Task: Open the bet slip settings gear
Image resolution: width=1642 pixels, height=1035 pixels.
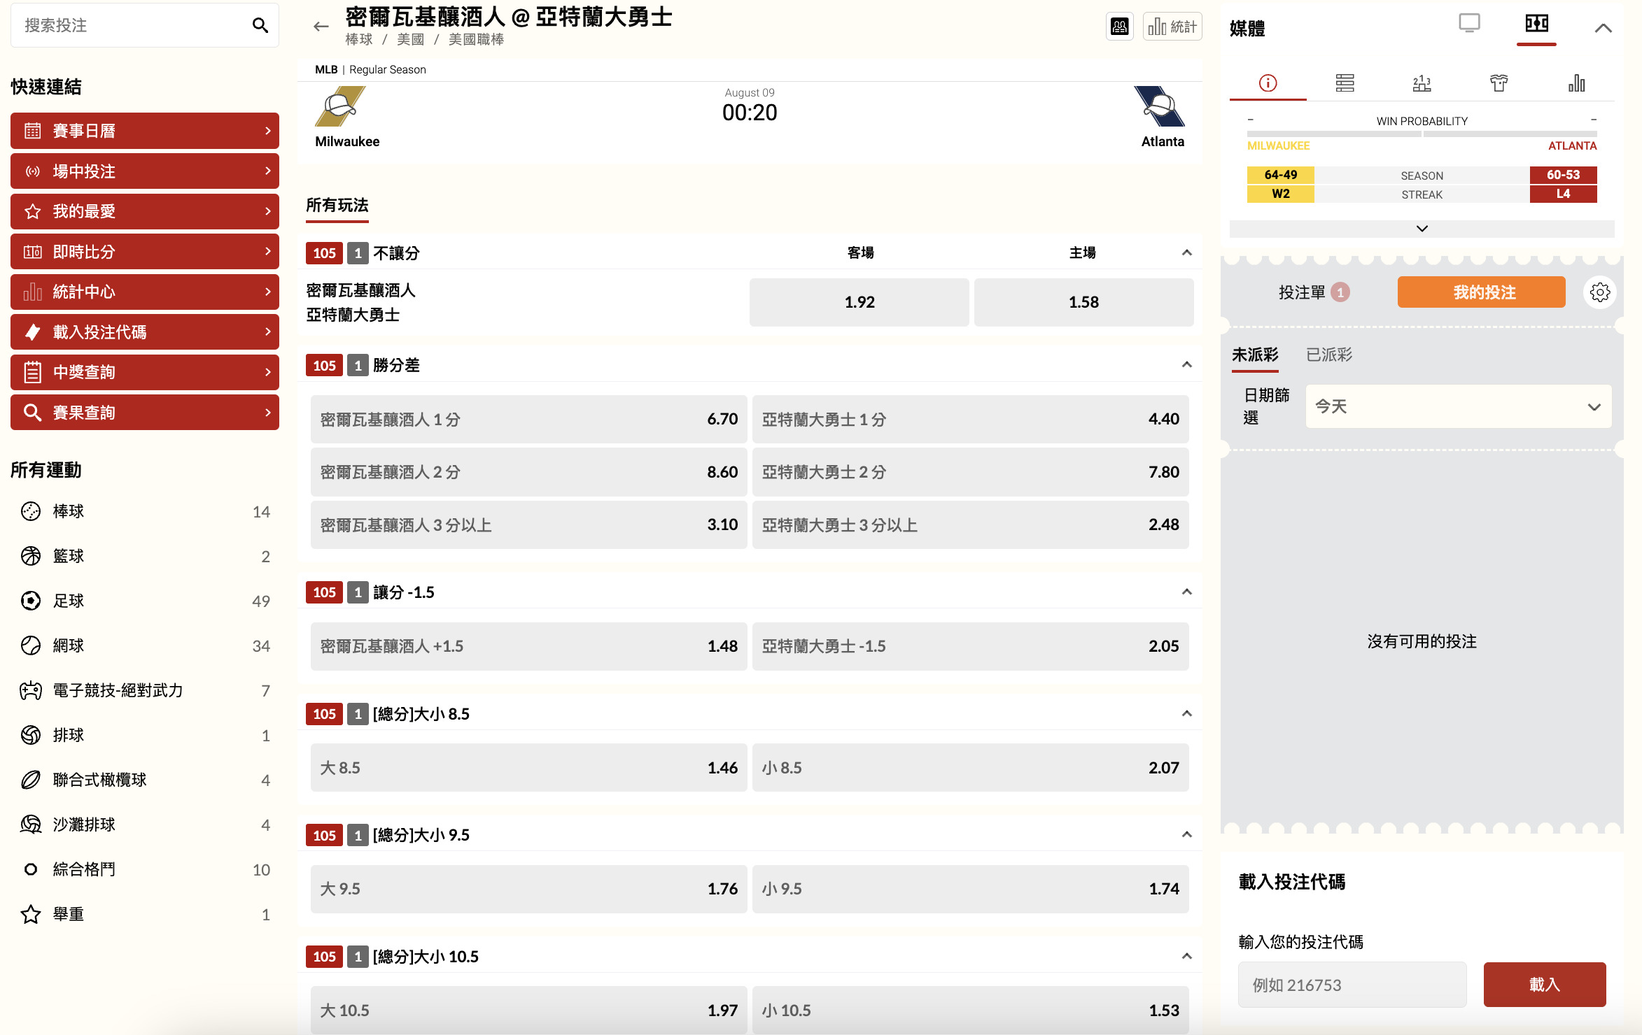Action: pyautogui.click(x=1599, y=292)
